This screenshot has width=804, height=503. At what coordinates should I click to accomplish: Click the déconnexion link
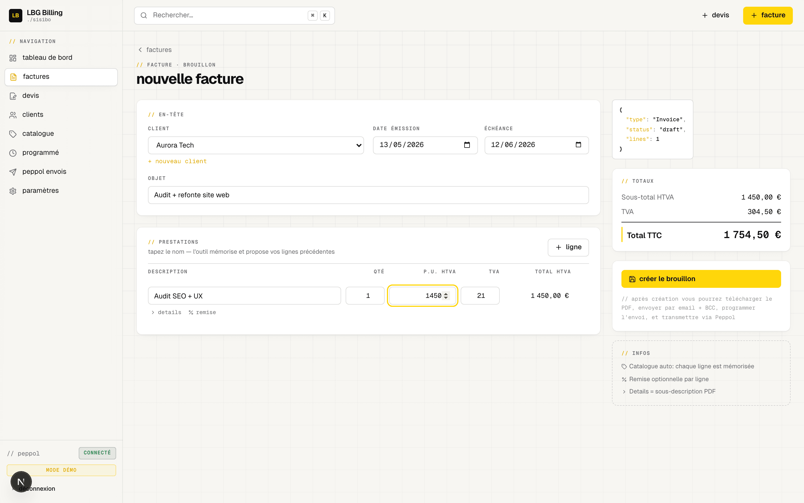tap(37, 489)
